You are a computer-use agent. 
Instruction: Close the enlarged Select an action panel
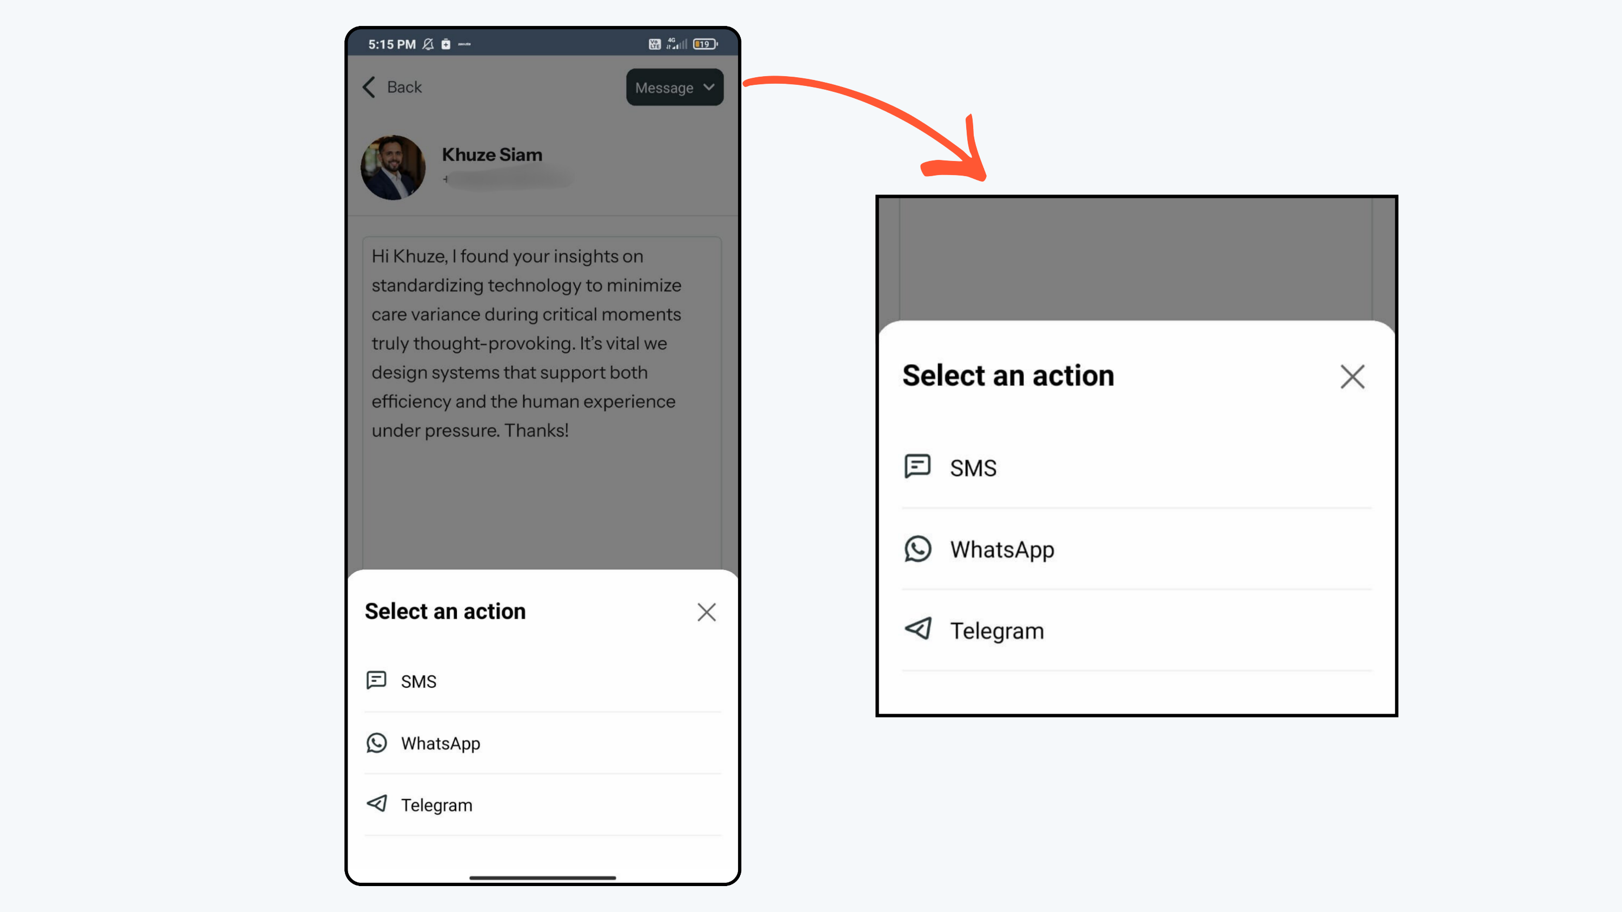click(1352, 377)
